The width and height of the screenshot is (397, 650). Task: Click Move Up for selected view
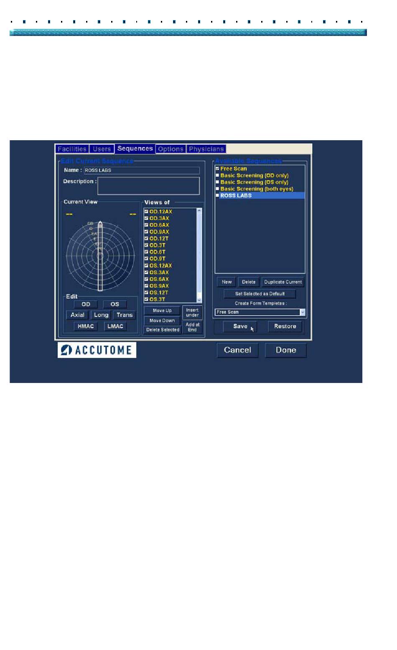click(162, 311)
